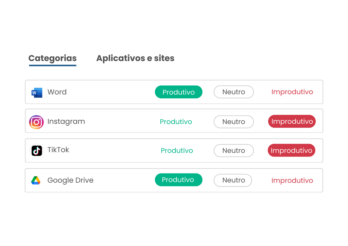Mark TikTok as Produtivo

(x=177, y=151)
